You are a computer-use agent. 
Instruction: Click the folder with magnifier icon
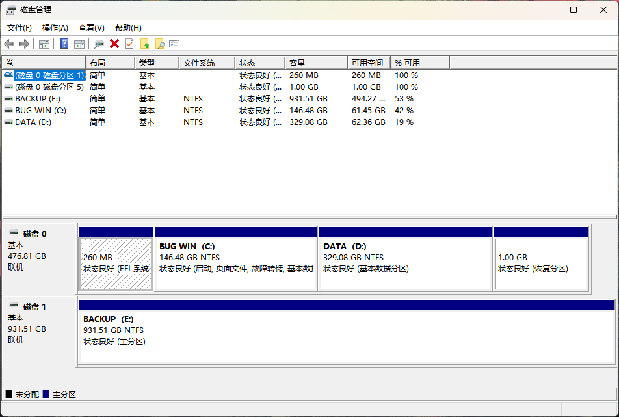[159, 44]
